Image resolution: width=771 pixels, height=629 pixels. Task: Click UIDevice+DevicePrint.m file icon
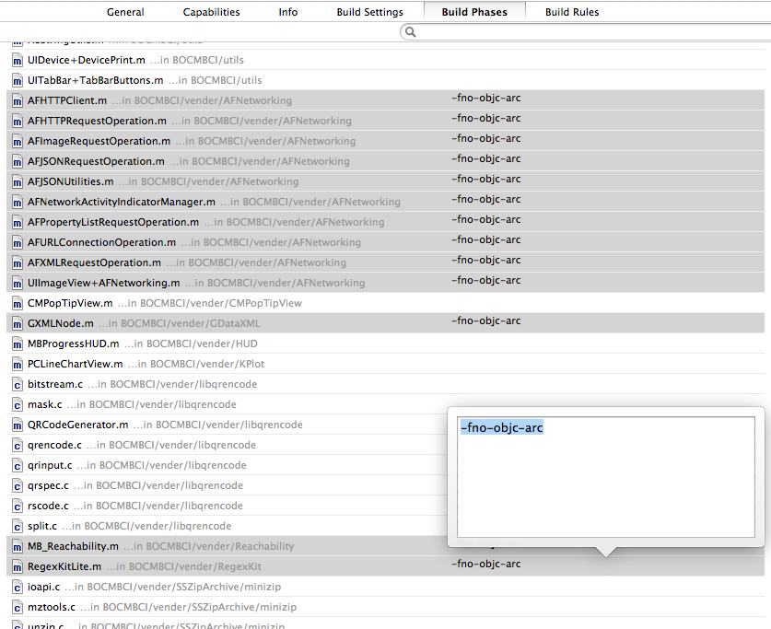click(x=18, y=61)
